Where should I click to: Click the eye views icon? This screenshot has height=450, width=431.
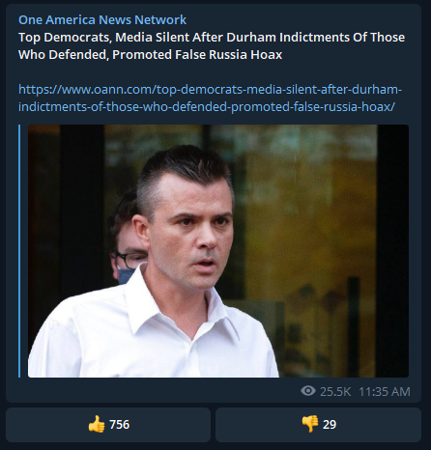(x=308, y=391)
